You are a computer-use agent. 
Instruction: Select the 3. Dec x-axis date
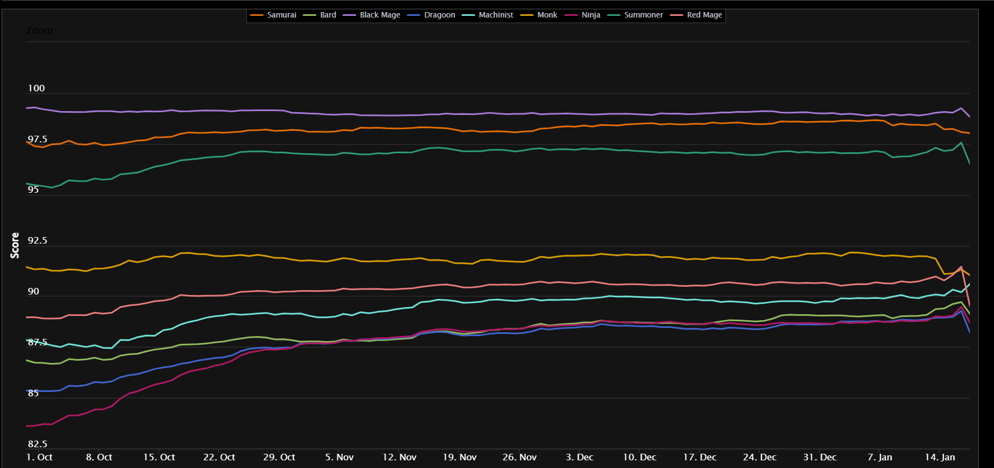[x=579, y=457]
